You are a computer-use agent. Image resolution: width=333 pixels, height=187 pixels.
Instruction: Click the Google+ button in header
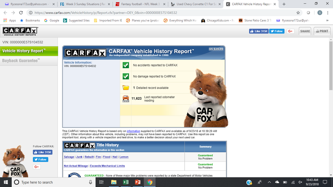[290, 31]
